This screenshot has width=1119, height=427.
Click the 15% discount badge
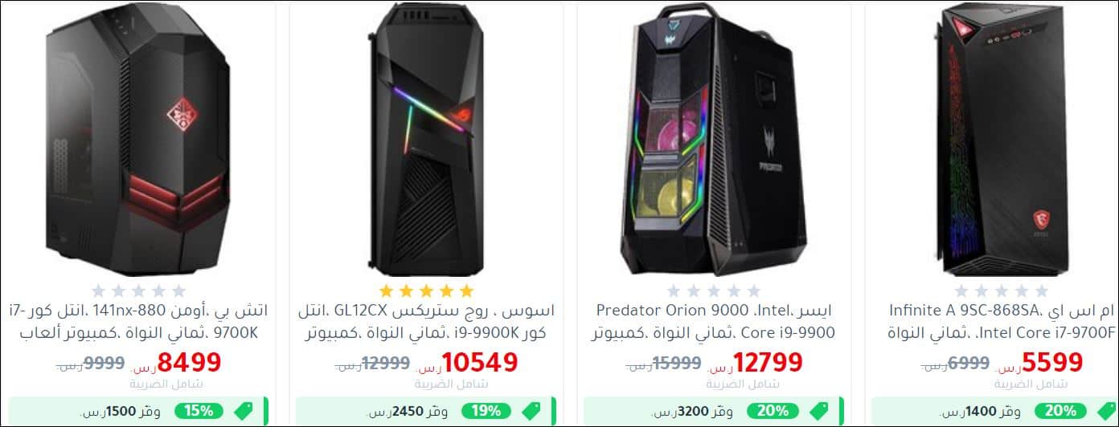tap(199, 411)
